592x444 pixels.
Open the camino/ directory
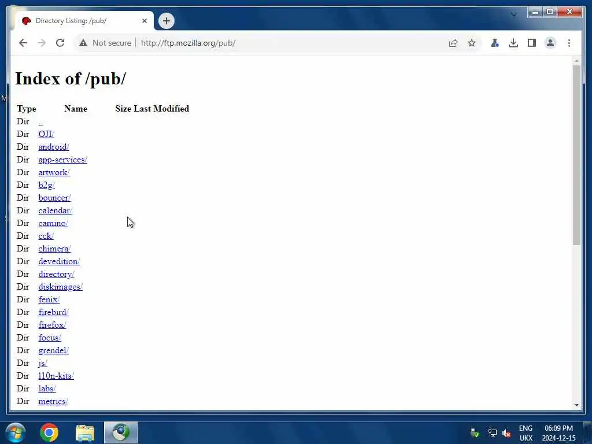tap(53, 224)
